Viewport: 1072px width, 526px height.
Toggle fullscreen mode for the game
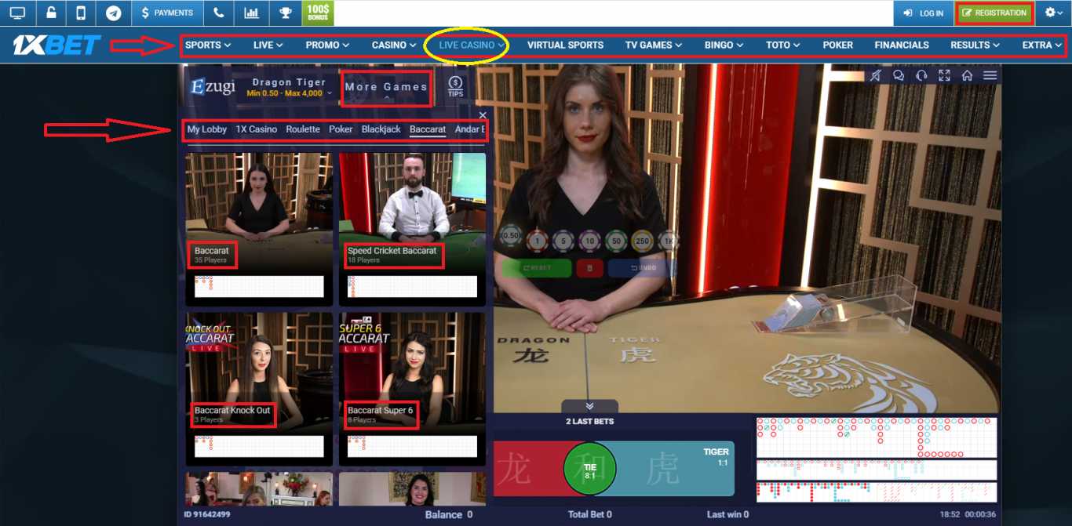click(x=944, y=75)
